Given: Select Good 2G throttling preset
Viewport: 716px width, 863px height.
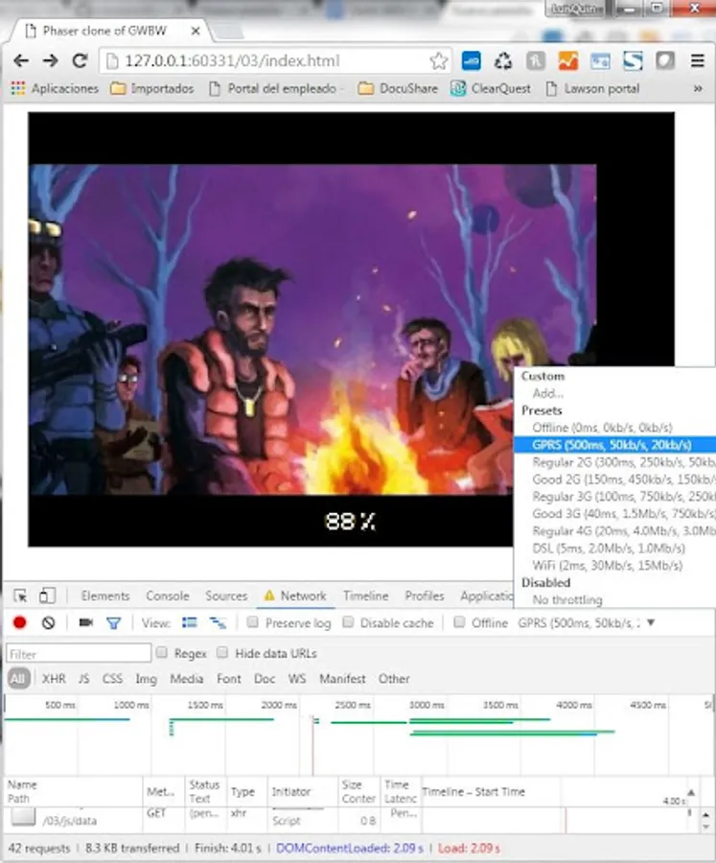Looking at the screenshot, I should coord(614,478).
